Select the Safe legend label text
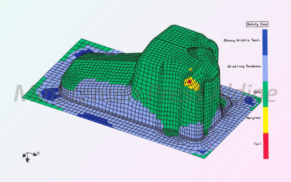The width and height of the screenshot is (291, 182). [257, 92]
